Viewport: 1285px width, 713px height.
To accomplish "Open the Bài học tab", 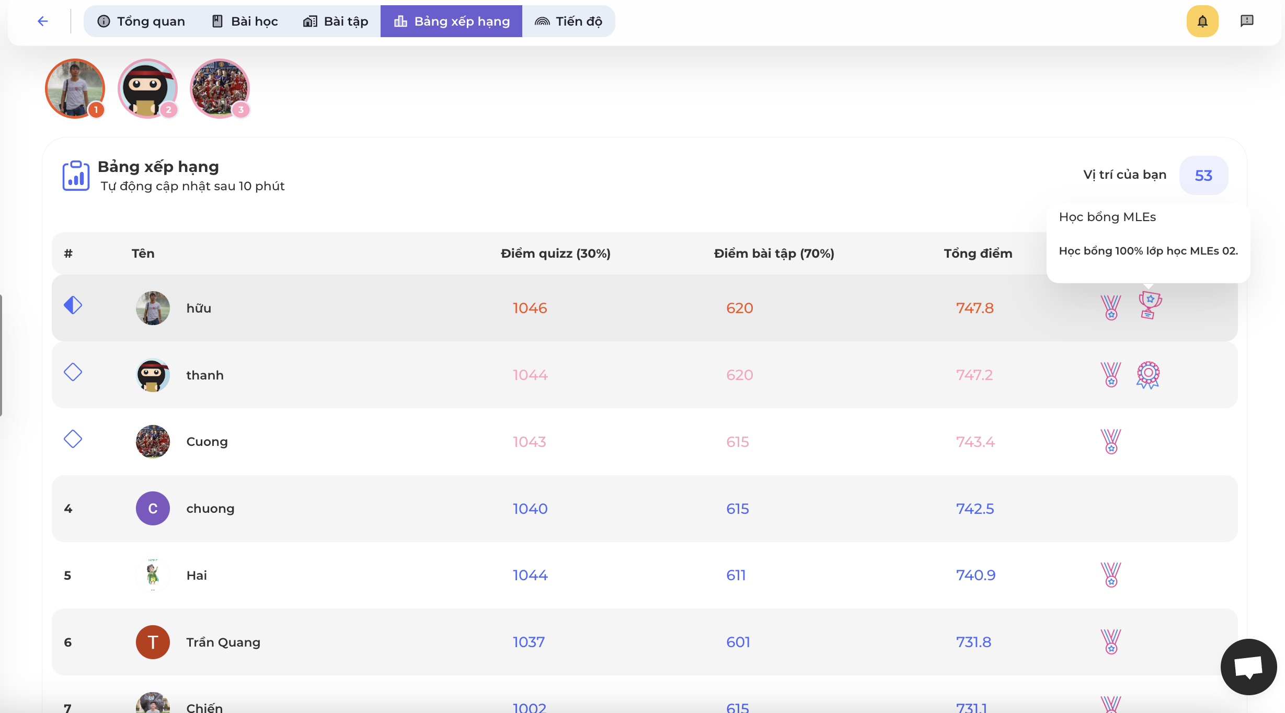I will pos(245,21).
